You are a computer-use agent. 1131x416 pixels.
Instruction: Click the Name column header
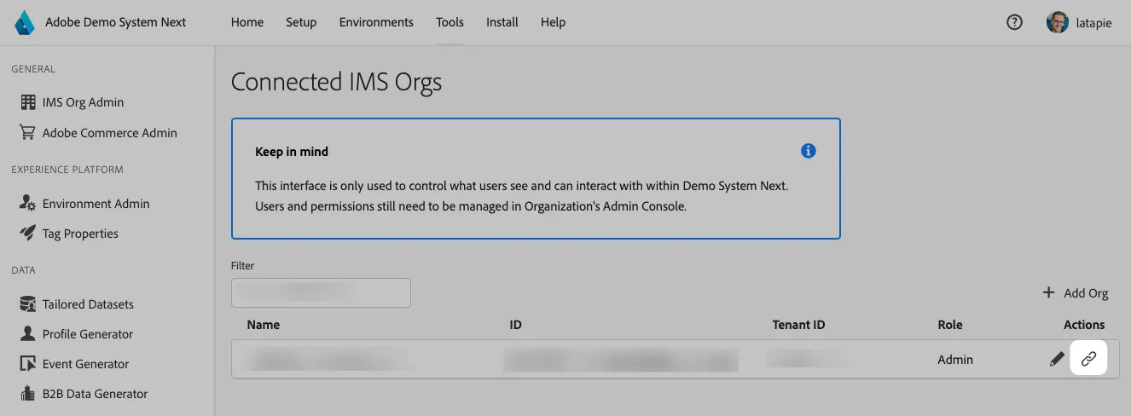pyautogui.click(x=264, y=325)
